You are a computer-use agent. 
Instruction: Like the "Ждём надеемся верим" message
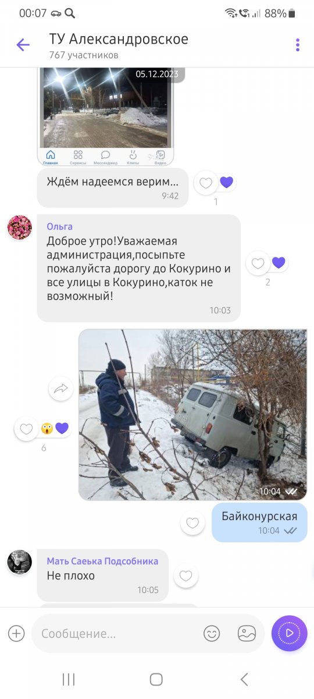(206, 183)
